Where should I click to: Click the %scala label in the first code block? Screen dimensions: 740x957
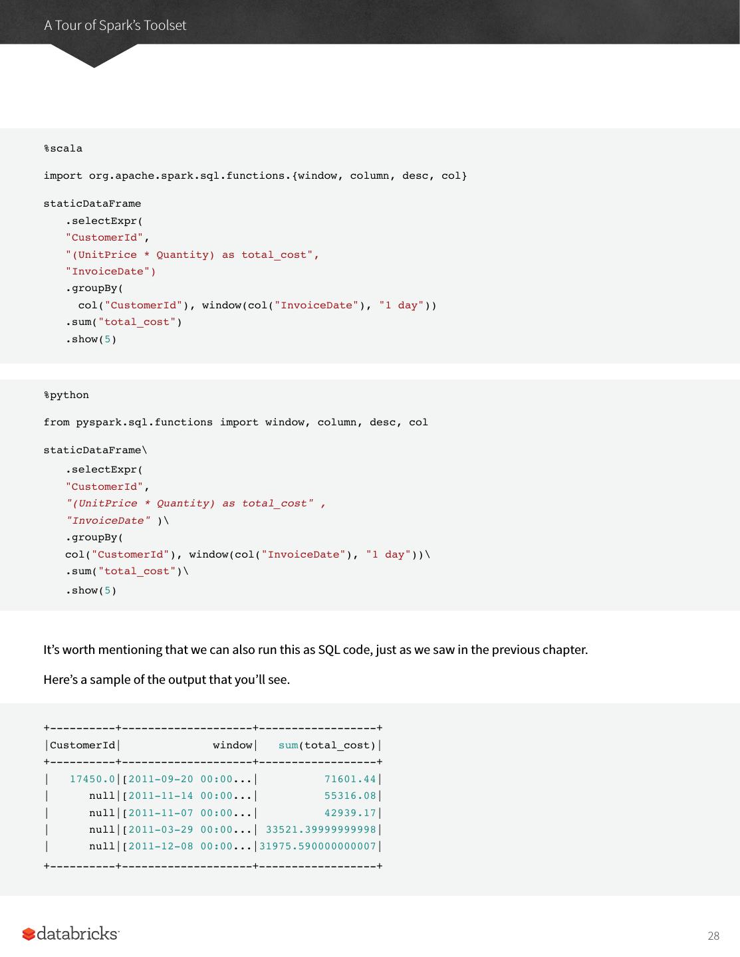[63, 148]
